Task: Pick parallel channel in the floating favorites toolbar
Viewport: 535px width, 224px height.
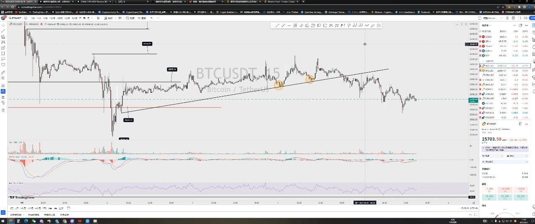Action: [x=301, y=25]
